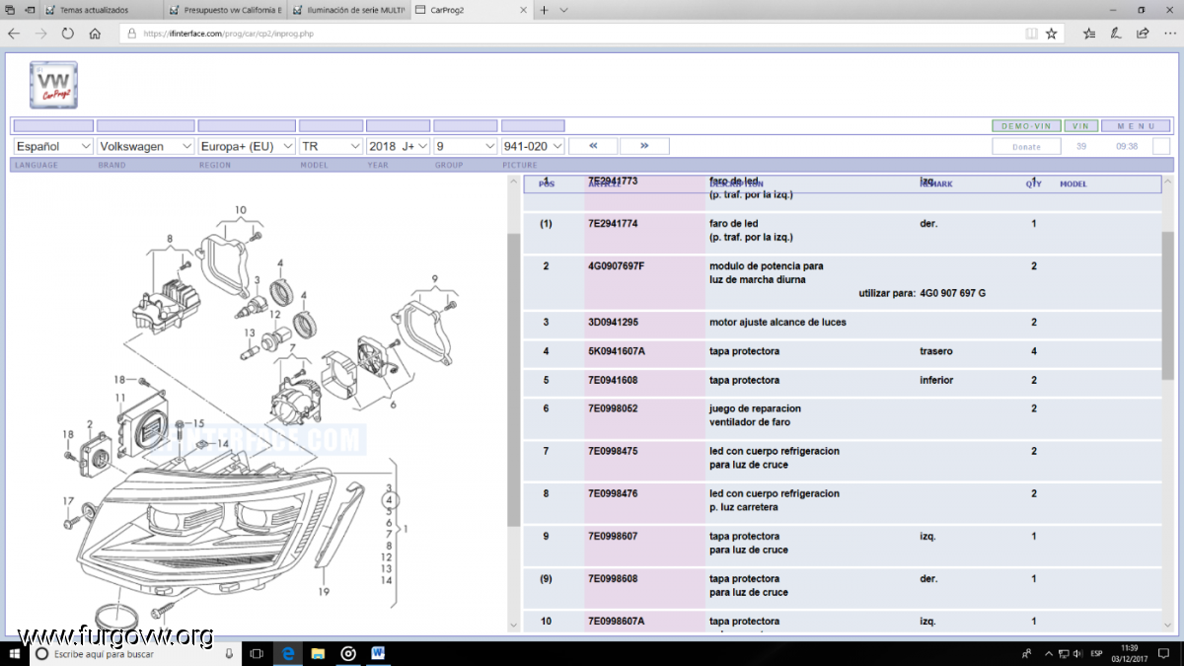The width and height of the screenshot is (1184, 666).
Task: Show the tab list chevron
Action: [563, 10]
